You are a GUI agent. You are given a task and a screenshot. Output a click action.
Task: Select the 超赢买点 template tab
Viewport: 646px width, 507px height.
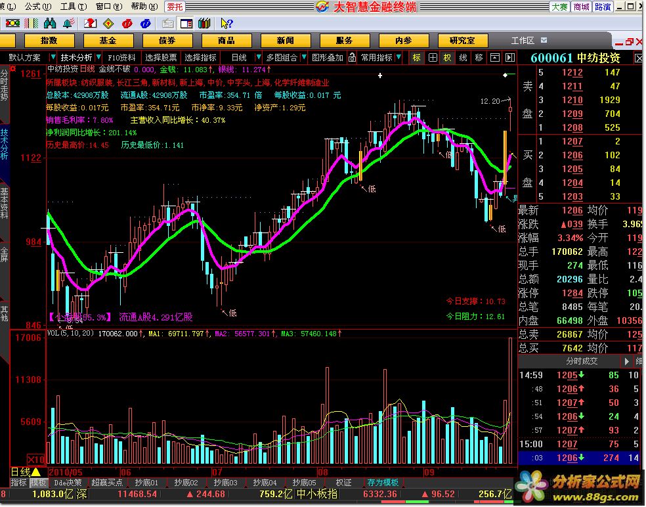pyautogui.click(x=107, y=483)
